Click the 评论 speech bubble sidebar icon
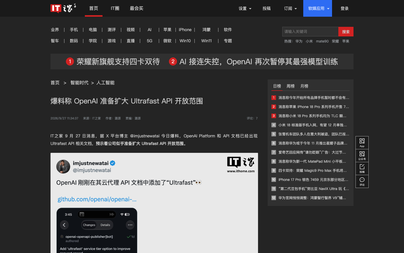This screenshot has width=404, height=253. coord(362,181)
